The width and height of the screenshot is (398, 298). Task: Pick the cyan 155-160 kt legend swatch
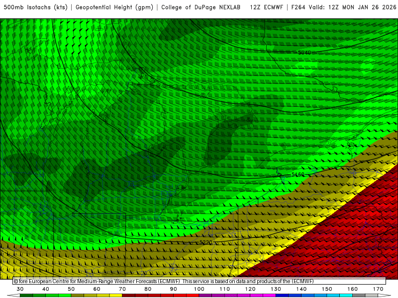coord(346,296)
